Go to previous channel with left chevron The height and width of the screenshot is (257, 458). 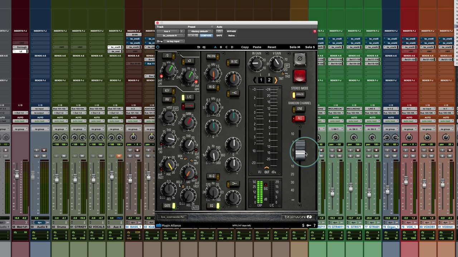[255, 80]
